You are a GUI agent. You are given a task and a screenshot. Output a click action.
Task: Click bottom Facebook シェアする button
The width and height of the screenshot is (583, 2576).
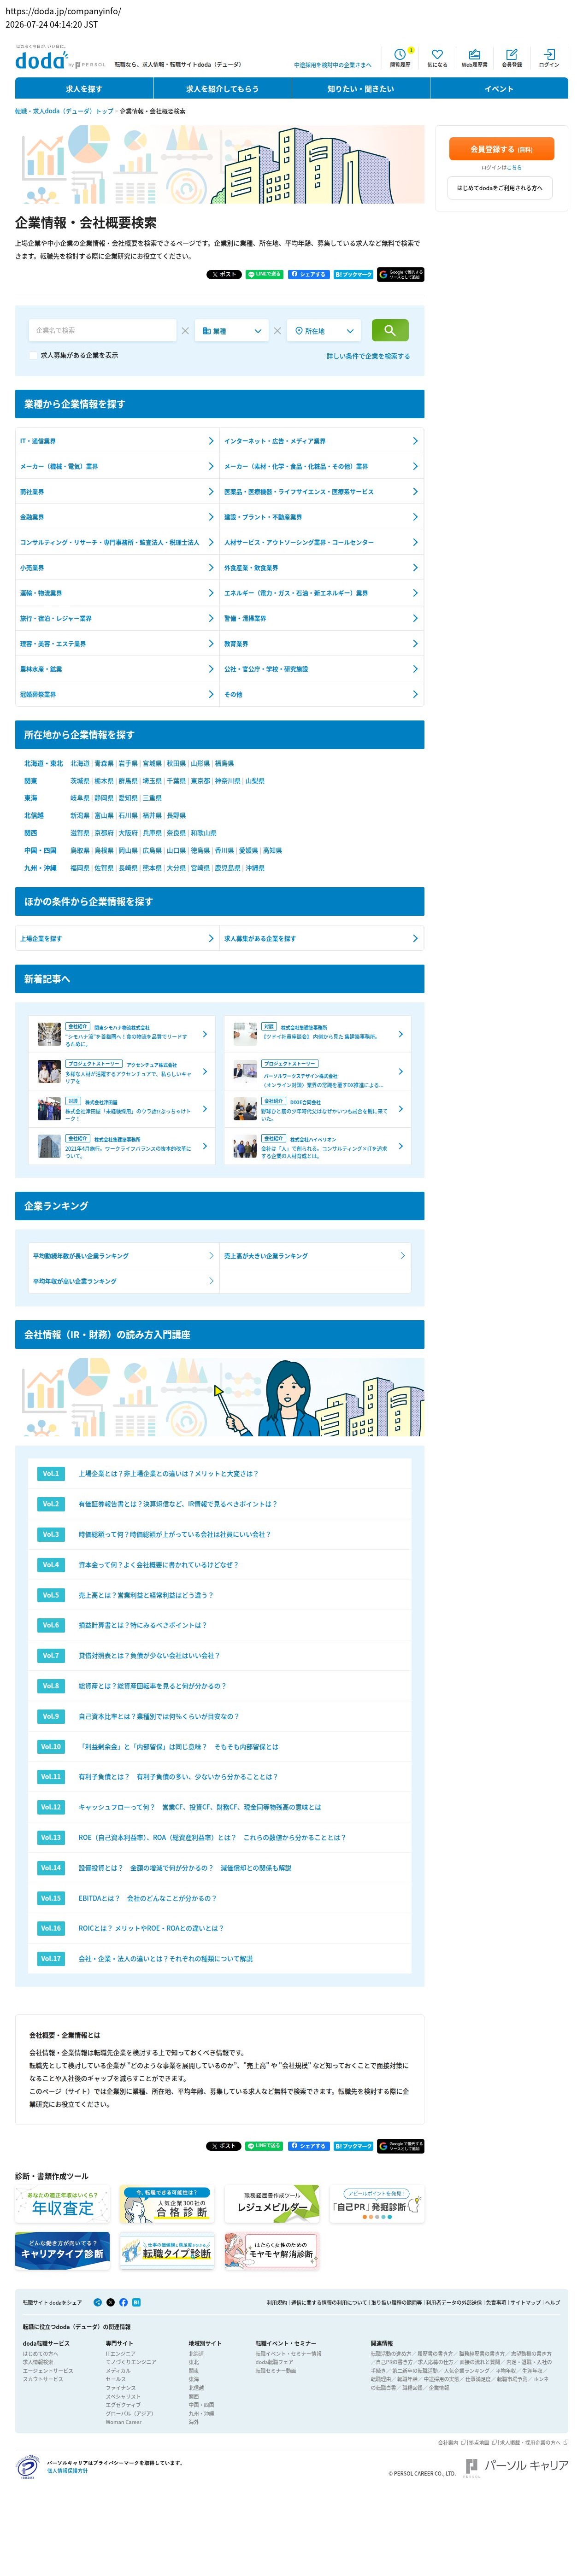(308, 2146)
